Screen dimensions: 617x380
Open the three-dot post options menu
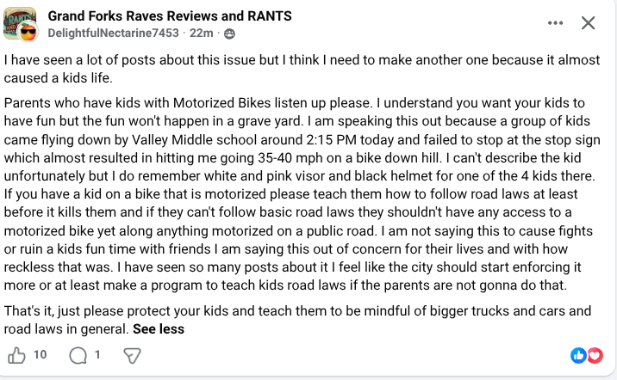click(x=555, y=22)
